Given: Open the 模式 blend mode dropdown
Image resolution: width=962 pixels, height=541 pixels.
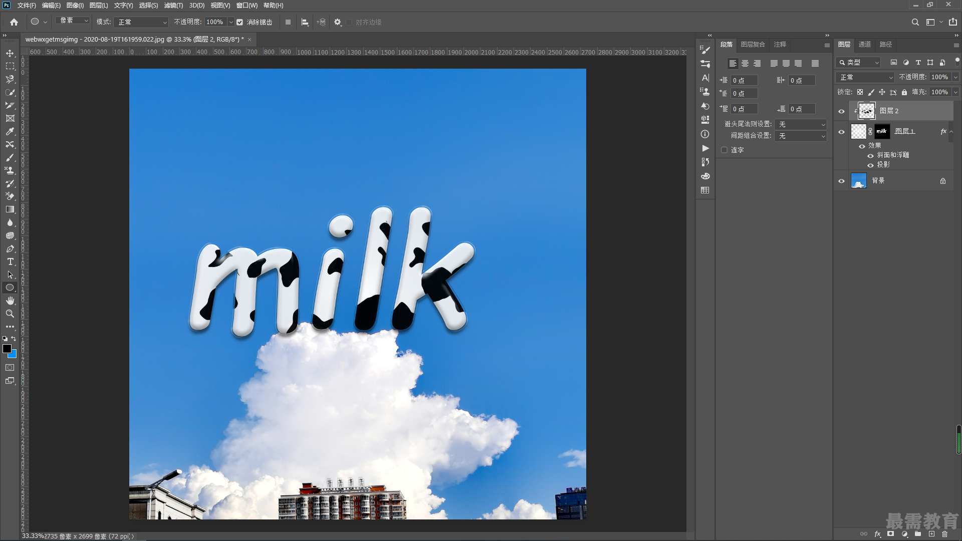Looking at the screenshot, I should point(141,22).
